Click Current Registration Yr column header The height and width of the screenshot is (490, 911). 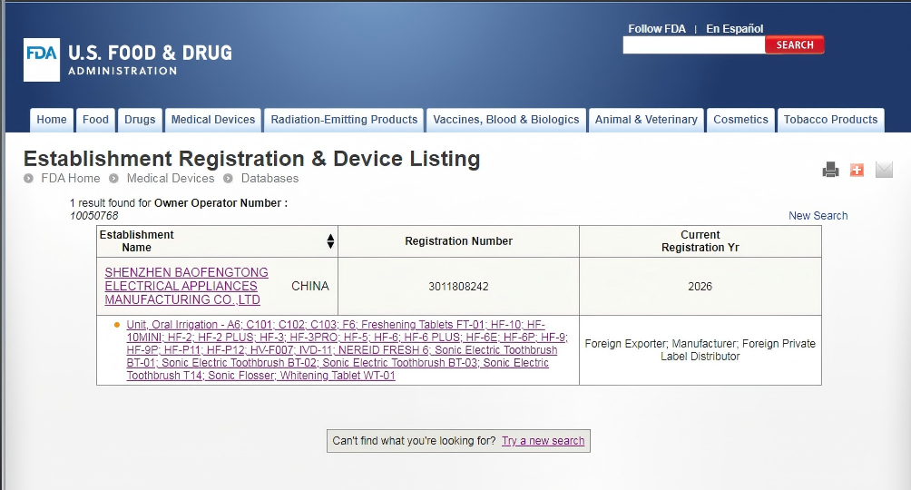700,241
